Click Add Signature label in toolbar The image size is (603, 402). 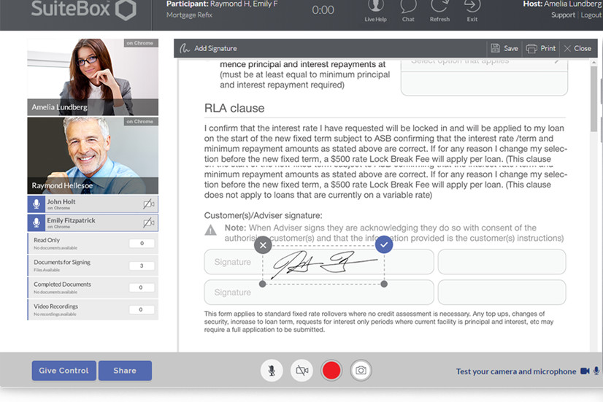215,48
